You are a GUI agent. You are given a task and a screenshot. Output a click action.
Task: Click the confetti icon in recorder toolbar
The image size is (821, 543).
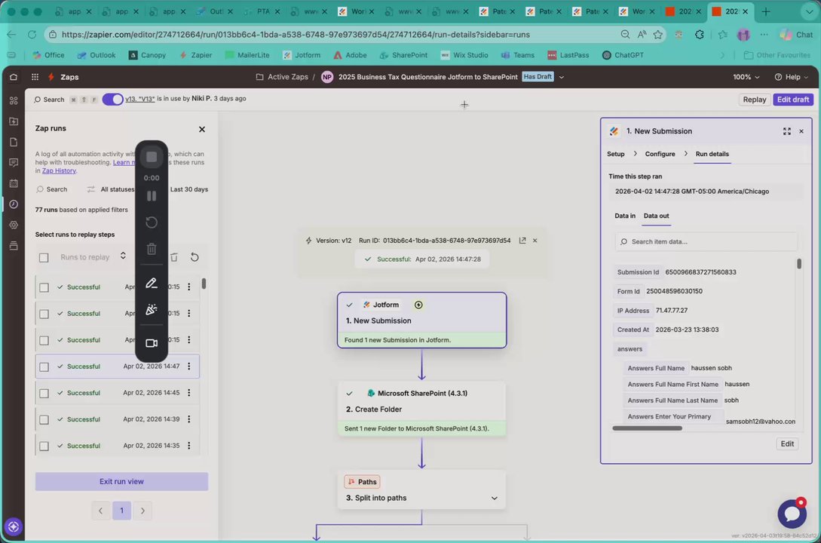point(152,309)
